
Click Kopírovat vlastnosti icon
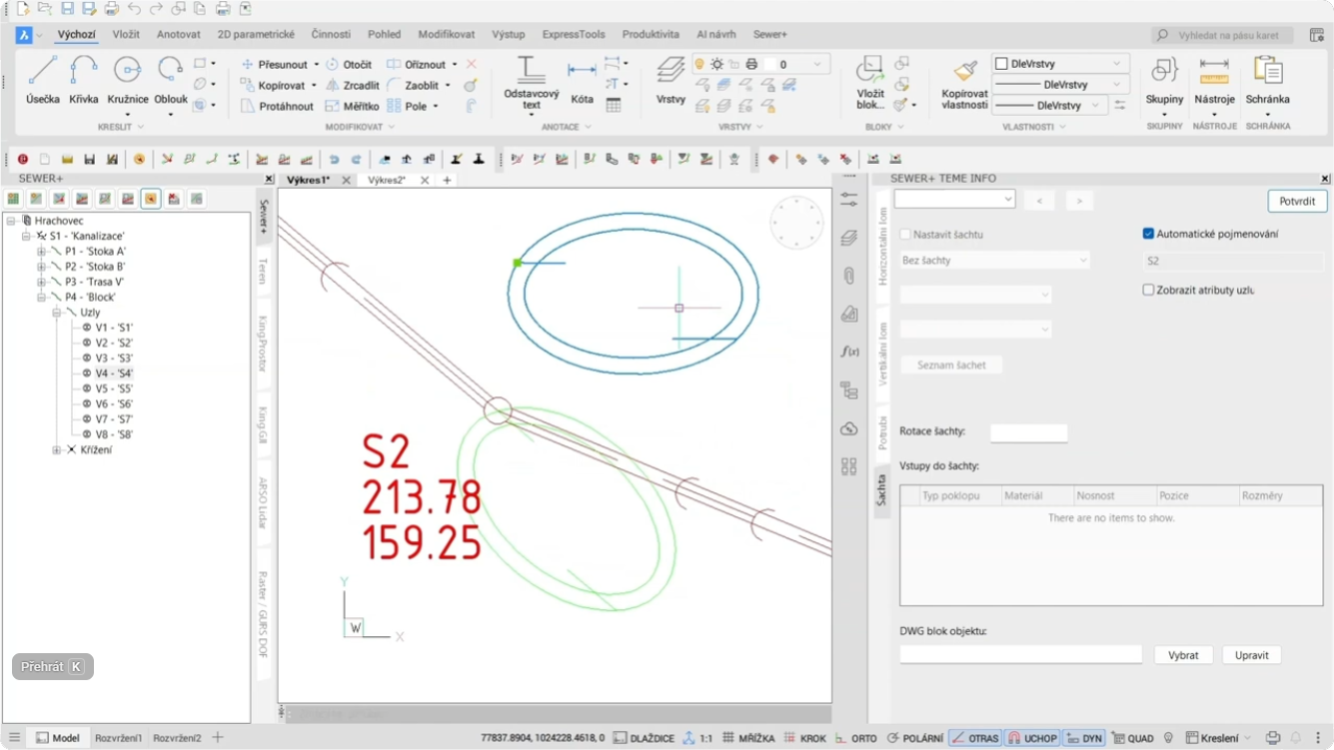964,72
